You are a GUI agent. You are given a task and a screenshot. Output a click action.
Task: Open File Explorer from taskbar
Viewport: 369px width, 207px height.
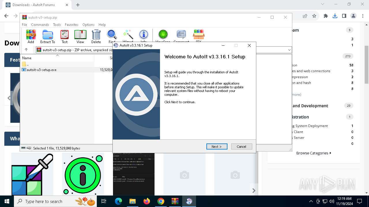[132, 201]
